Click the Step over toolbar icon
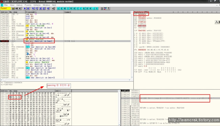 pyautogui.click(x=37, y=9)
